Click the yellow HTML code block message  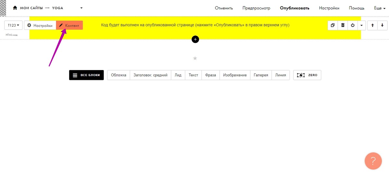click(x=195, y=25)
